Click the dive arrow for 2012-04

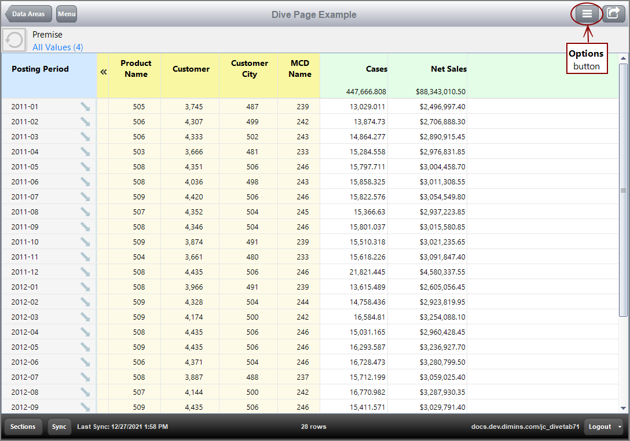click(x=85, y=332)
